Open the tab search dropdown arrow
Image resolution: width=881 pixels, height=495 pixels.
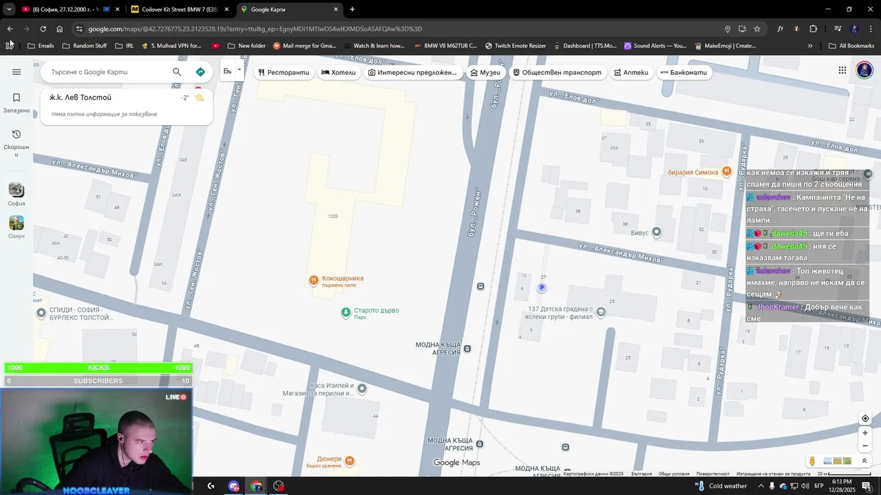pos(9,10)
